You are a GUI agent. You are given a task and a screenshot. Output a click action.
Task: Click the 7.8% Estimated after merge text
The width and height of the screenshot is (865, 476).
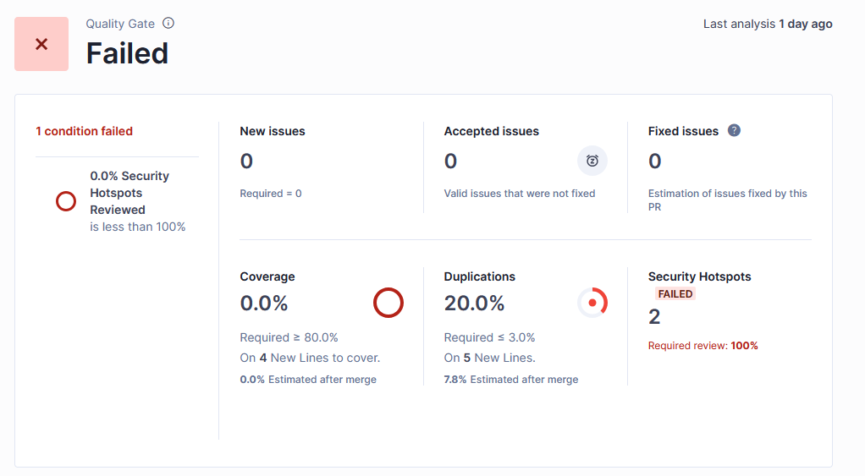(511, 380)
